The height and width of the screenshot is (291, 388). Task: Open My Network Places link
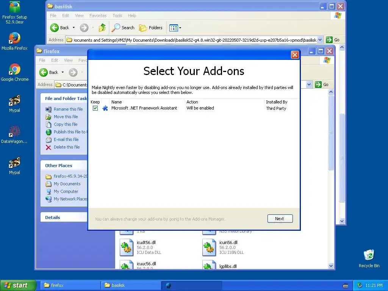click(70, 199)
